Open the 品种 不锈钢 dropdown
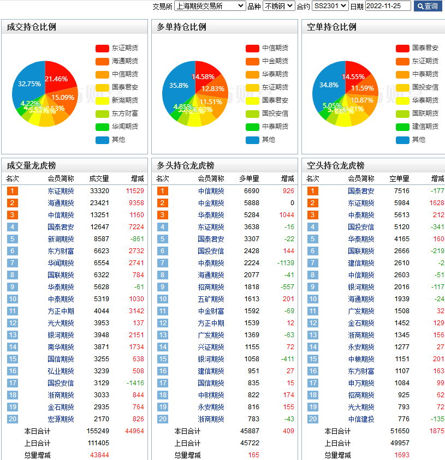Image resolution: width=445 pixels, height=460 pixels. [278, 6]
